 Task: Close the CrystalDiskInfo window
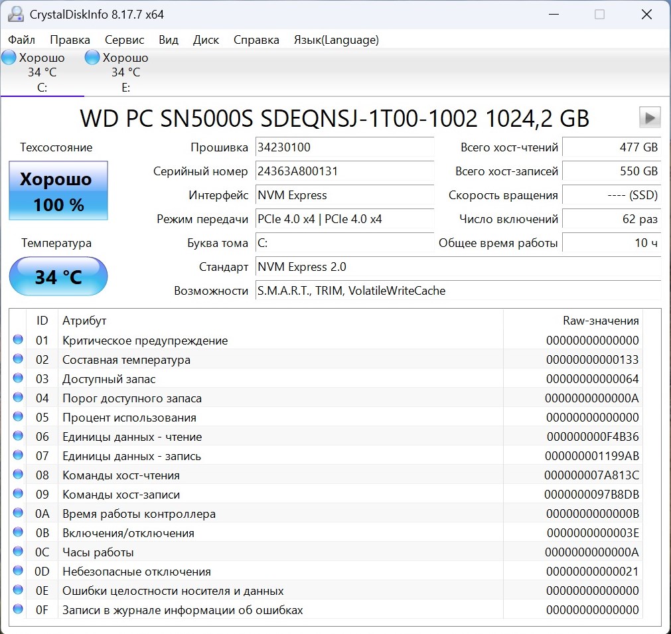(x=646, y=15)
